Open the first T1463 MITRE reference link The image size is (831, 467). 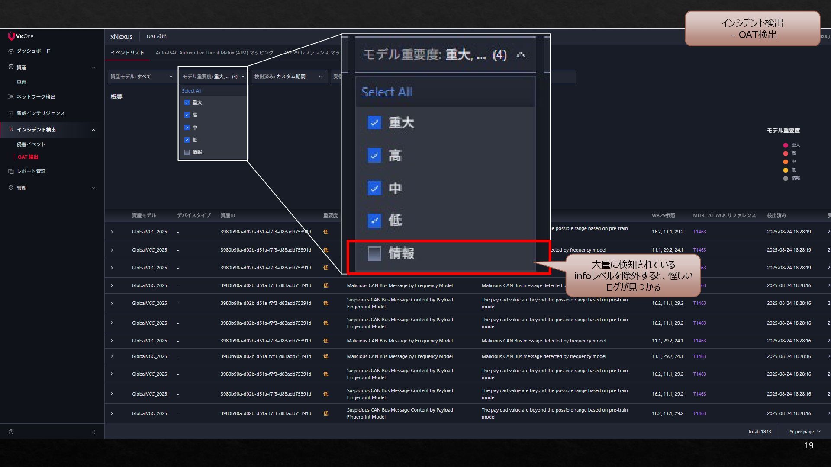(699, 232)
